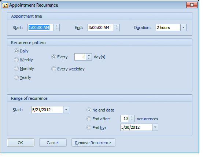Decrease the End time with down arrow

point(117,29)
